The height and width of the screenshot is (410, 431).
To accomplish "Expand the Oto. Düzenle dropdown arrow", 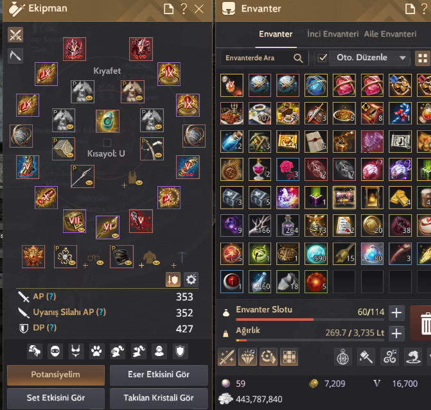I will (403, 58).
